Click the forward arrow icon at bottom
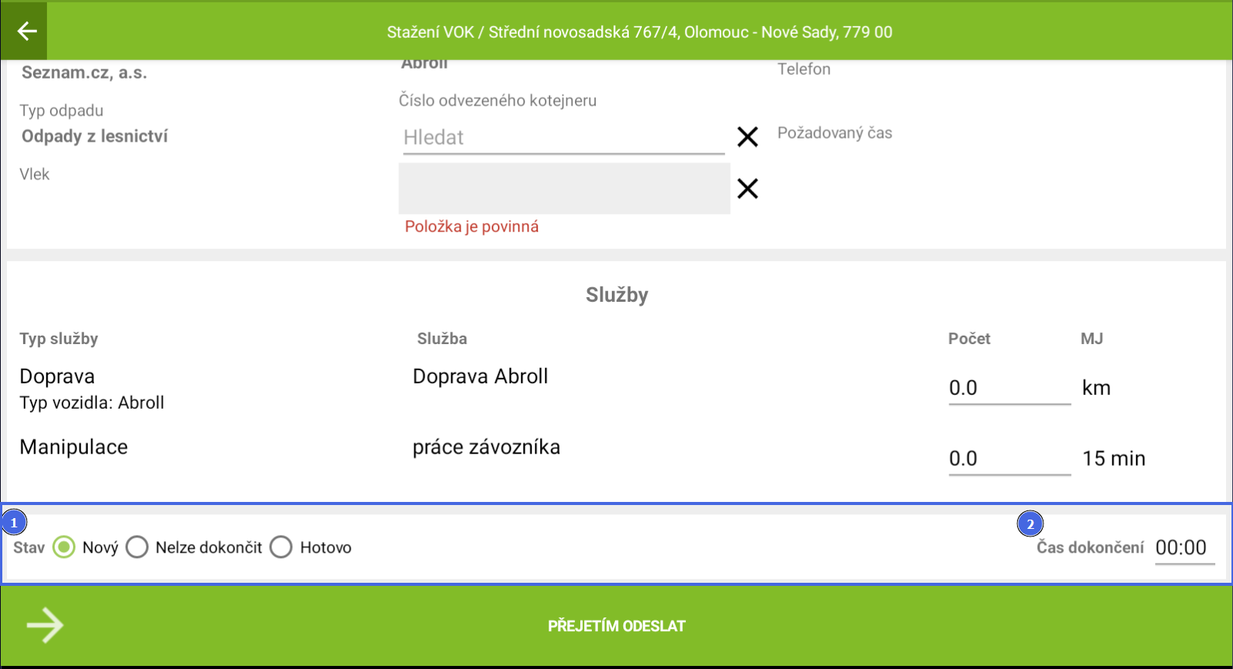The height and width of the screenshot is (669, 1233). [x=45, y=625]
